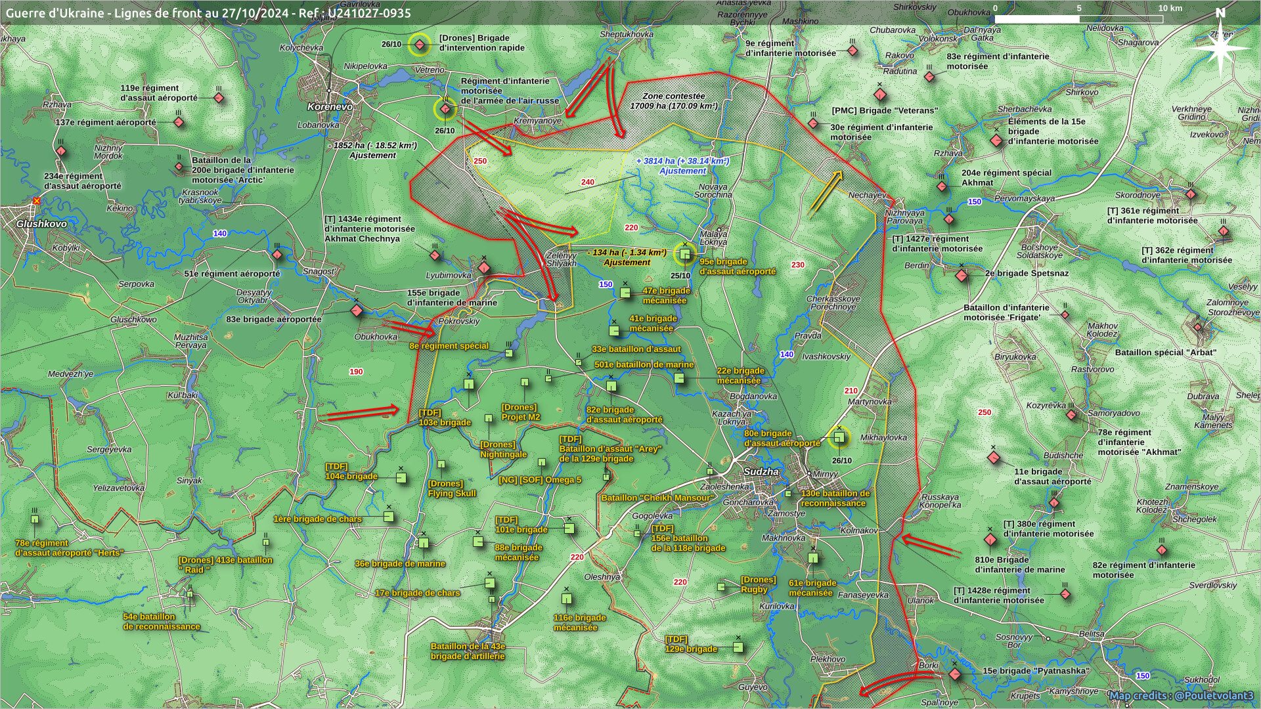Click the 95e brigade d'assaut aéroporté unit marker
The height and width of the screenshot is (709, 1261).
point(684,253)
